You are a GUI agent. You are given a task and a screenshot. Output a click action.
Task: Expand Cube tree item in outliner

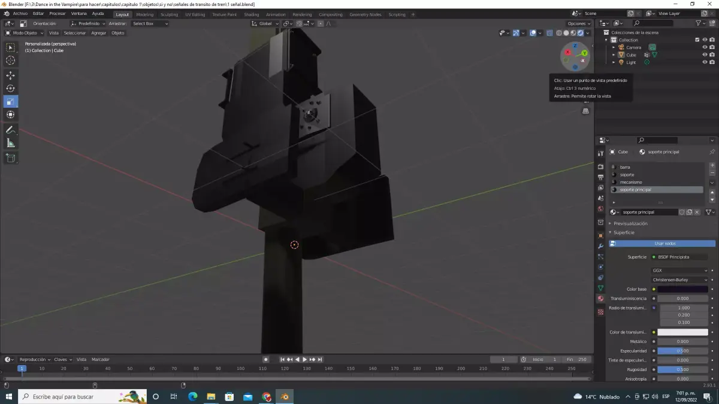pos(614,54)
